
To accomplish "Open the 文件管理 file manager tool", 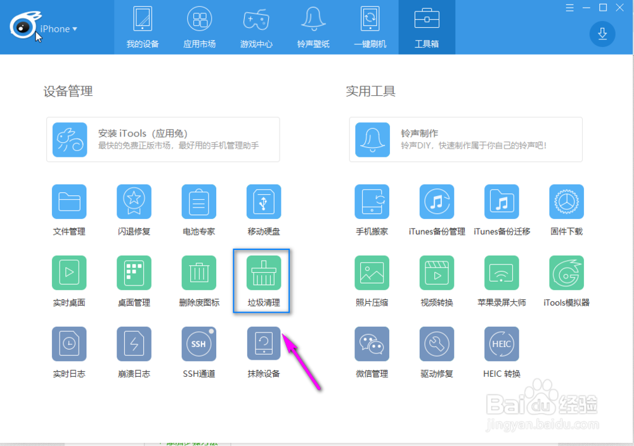I will pos(69,202).
